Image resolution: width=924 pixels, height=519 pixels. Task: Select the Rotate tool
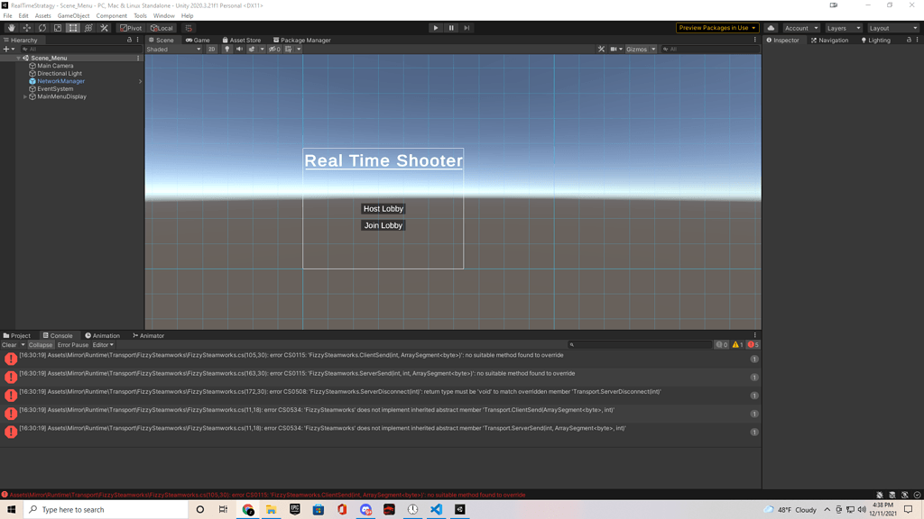[41, 28]
